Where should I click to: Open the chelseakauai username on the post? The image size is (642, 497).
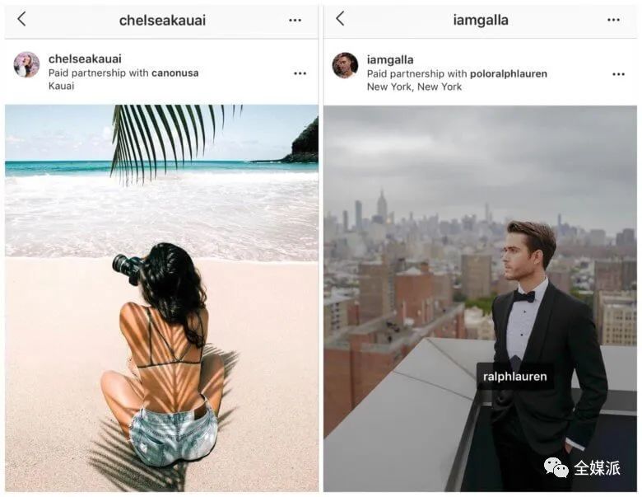tap(85, 59)
